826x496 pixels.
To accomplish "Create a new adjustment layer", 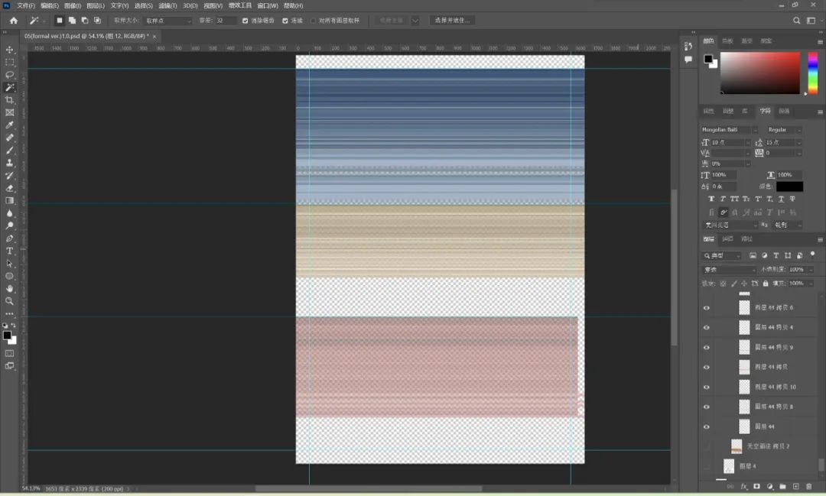I will coord(770,487).
